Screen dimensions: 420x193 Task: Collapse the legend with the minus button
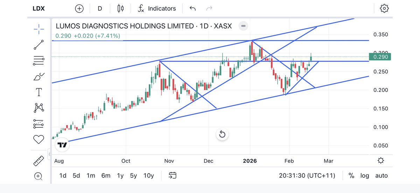[x=244, y=26]
